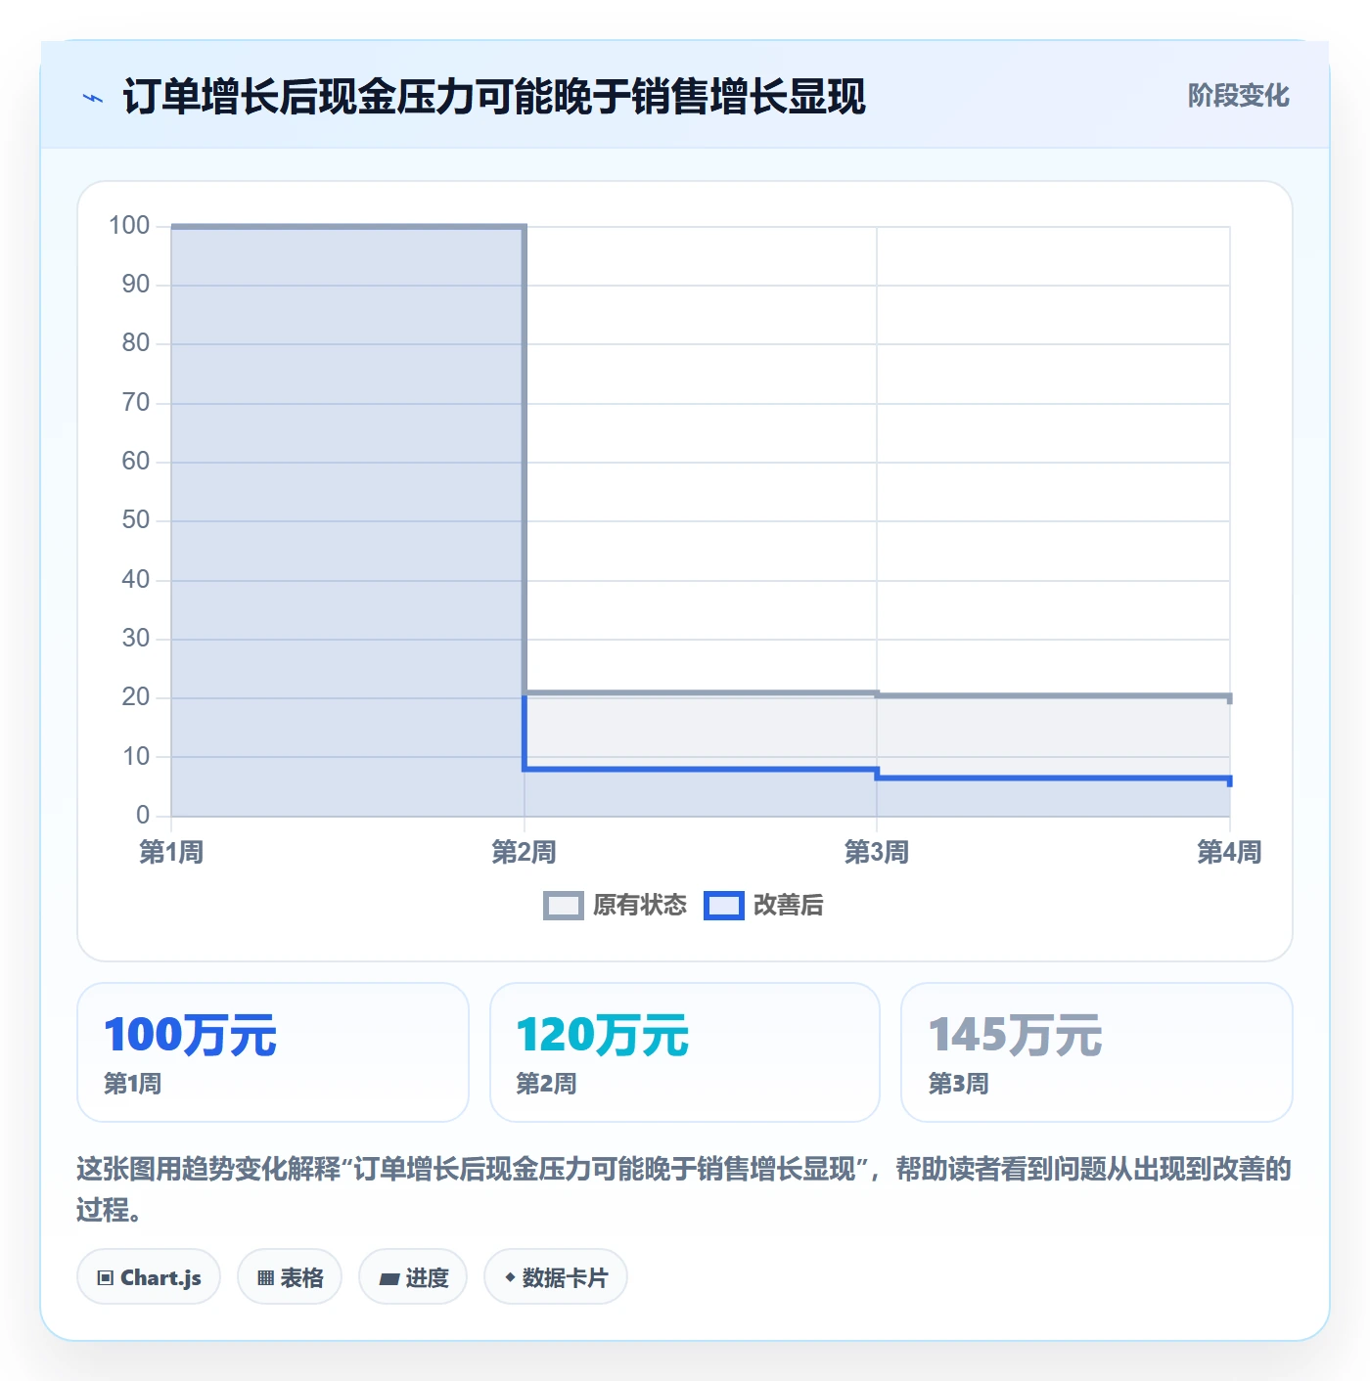
Task: Open the 120万元 第2周 data card
Action: (685, 1052)
